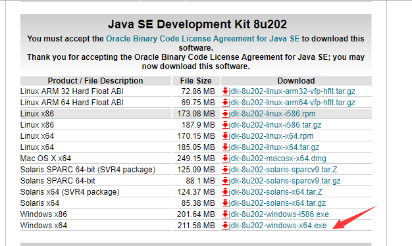Download jdk-8u202-windows-x64.exe installer

click(x=278, y=226)
